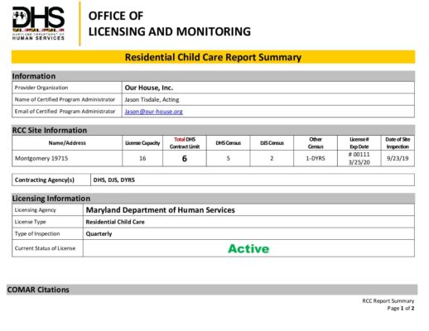
Task: Select the '3/25/20' expiration date
Action: [359, 162]
